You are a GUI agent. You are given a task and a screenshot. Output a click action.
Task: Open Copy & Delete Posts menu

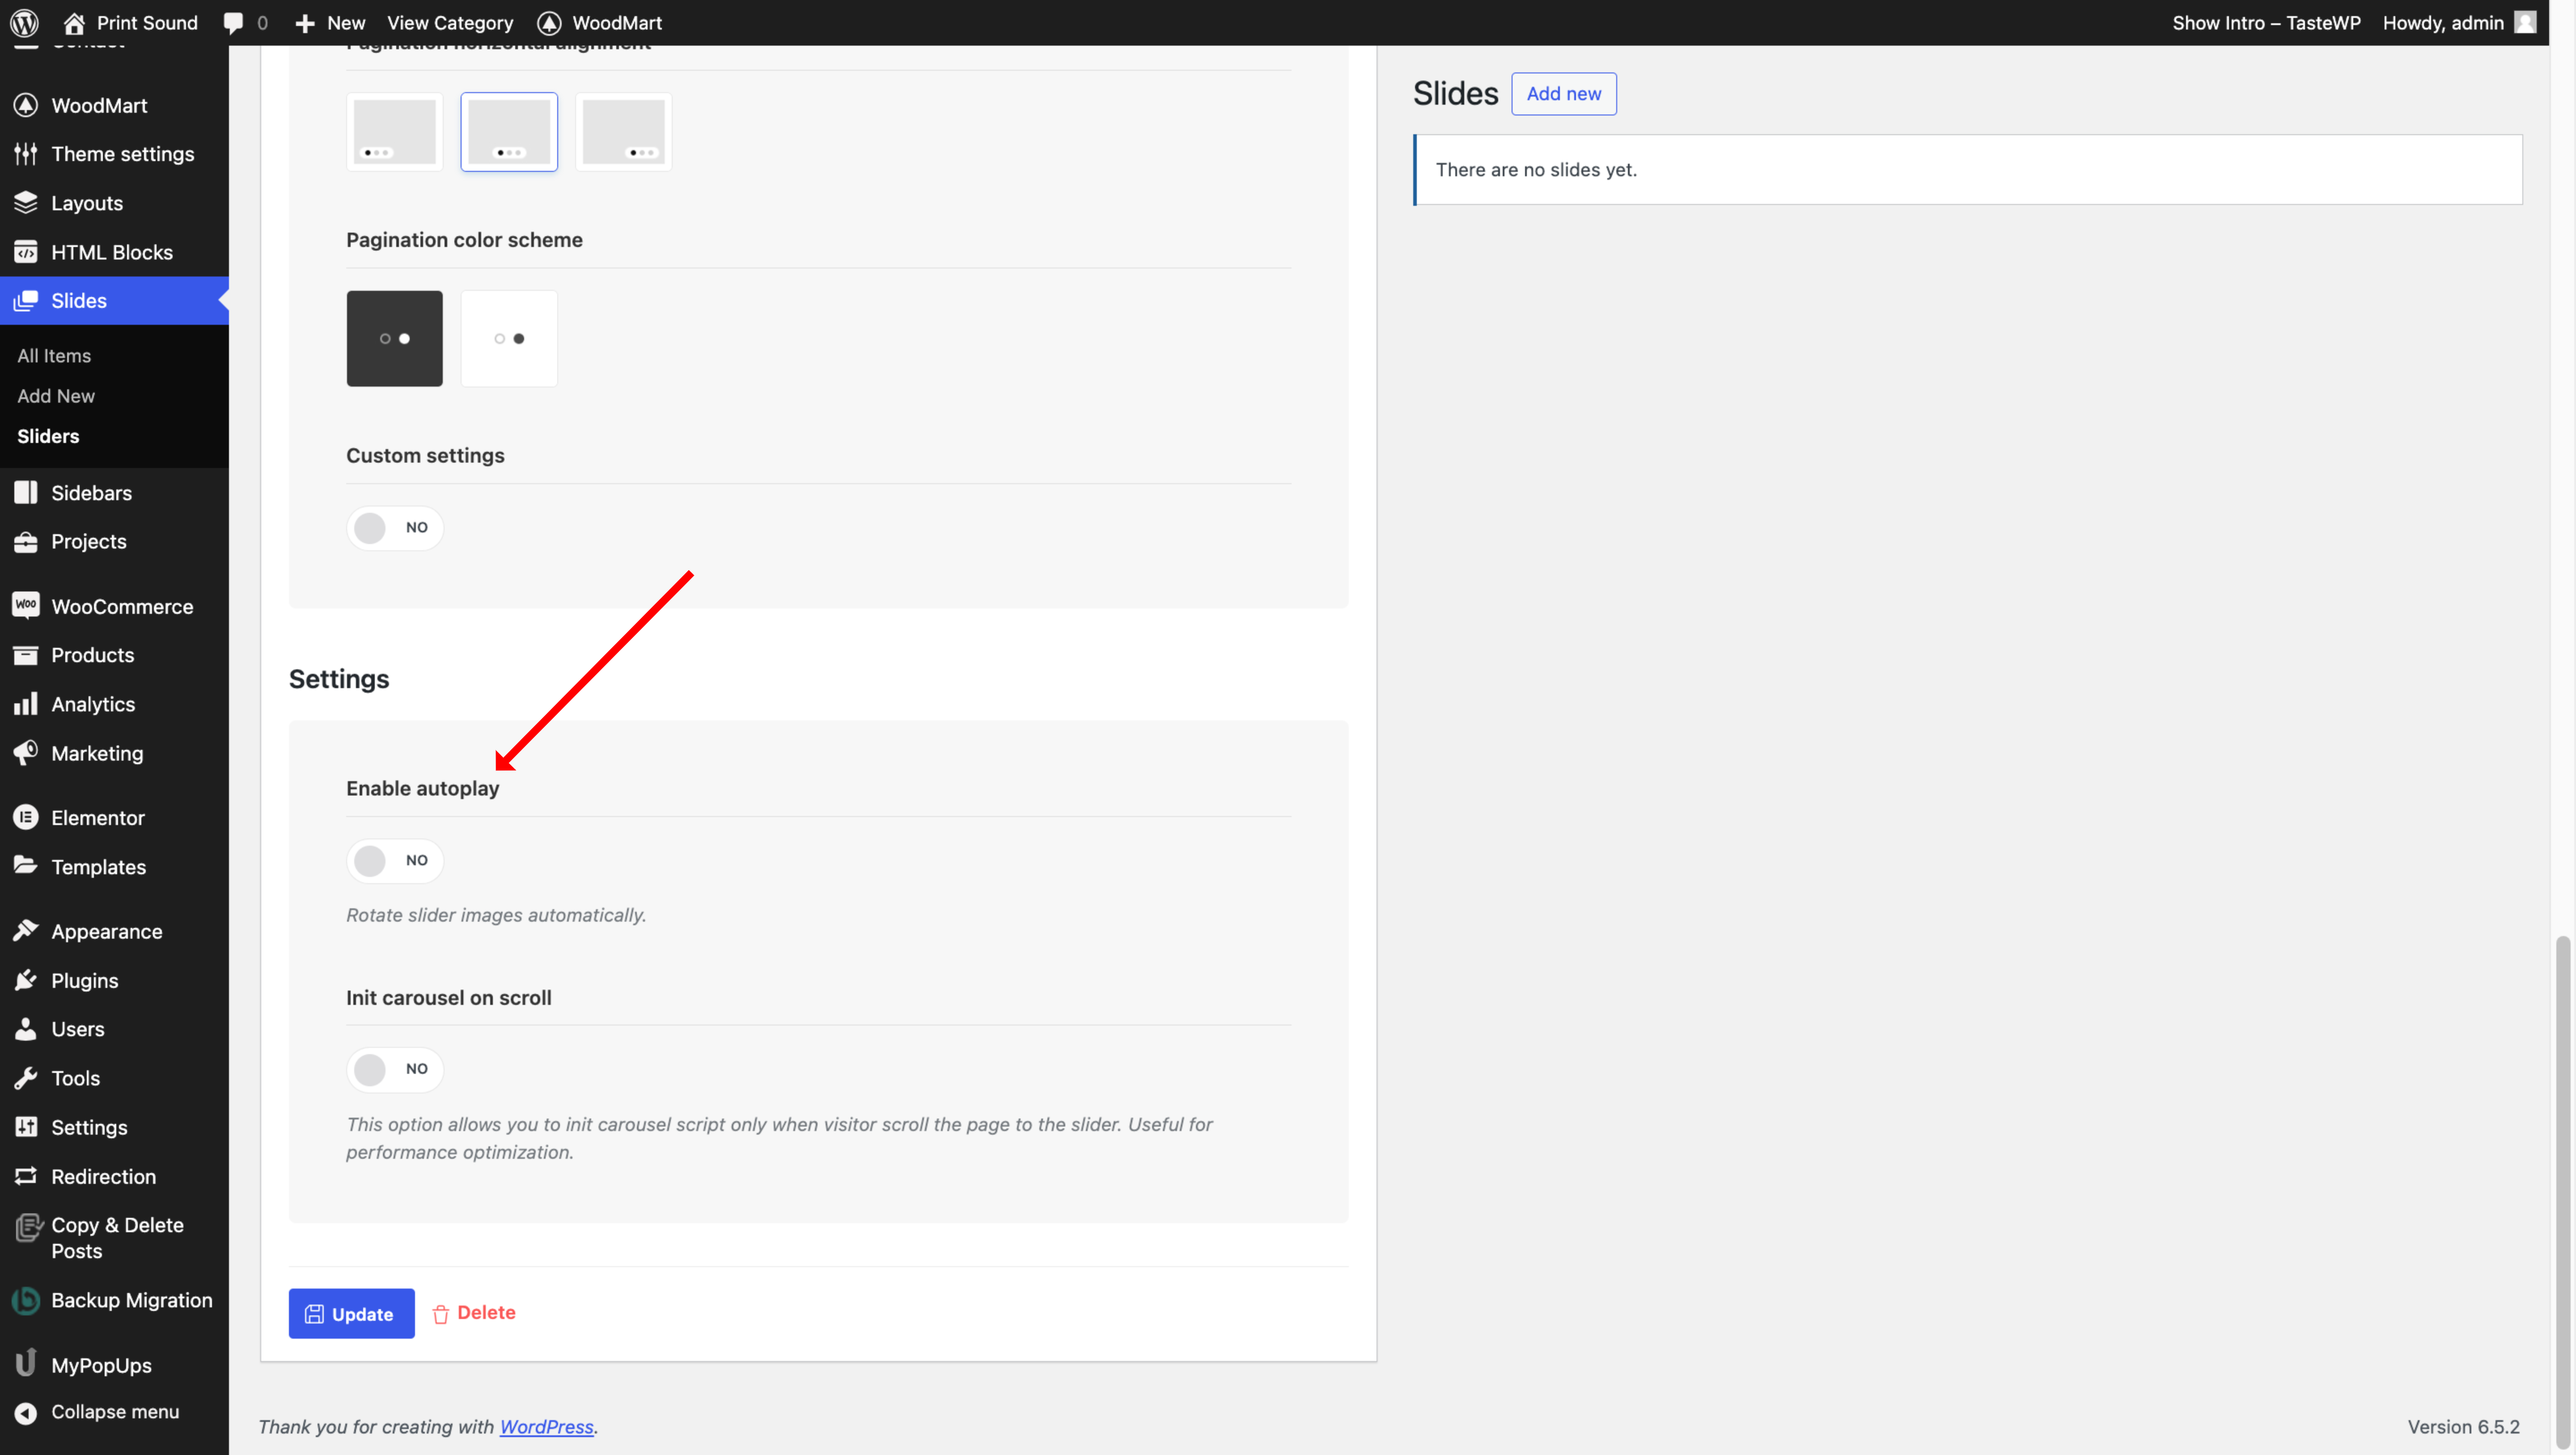(114, 1238)
